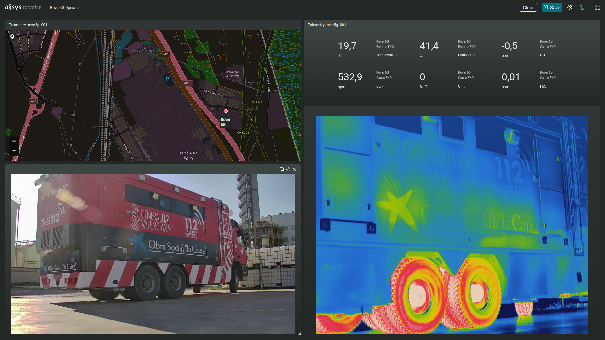Click the alisys robotics logo

[23, 7]
